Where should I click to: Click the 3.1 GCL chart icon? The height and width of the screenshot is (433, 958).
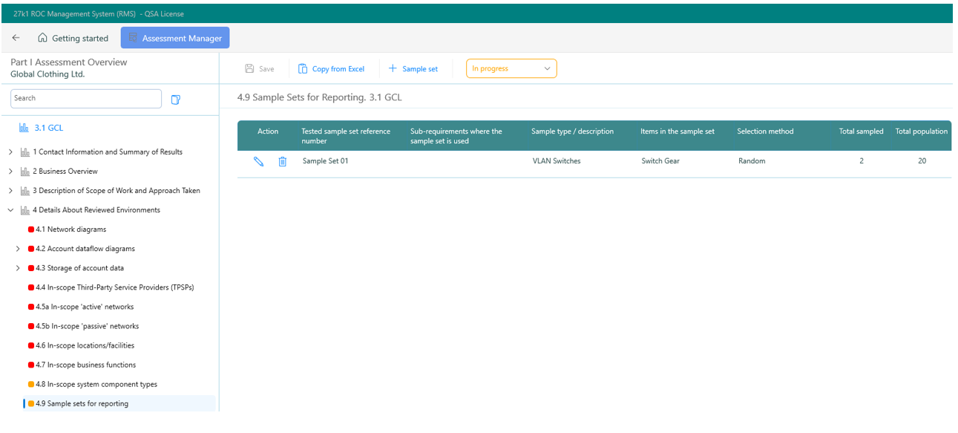24,128
